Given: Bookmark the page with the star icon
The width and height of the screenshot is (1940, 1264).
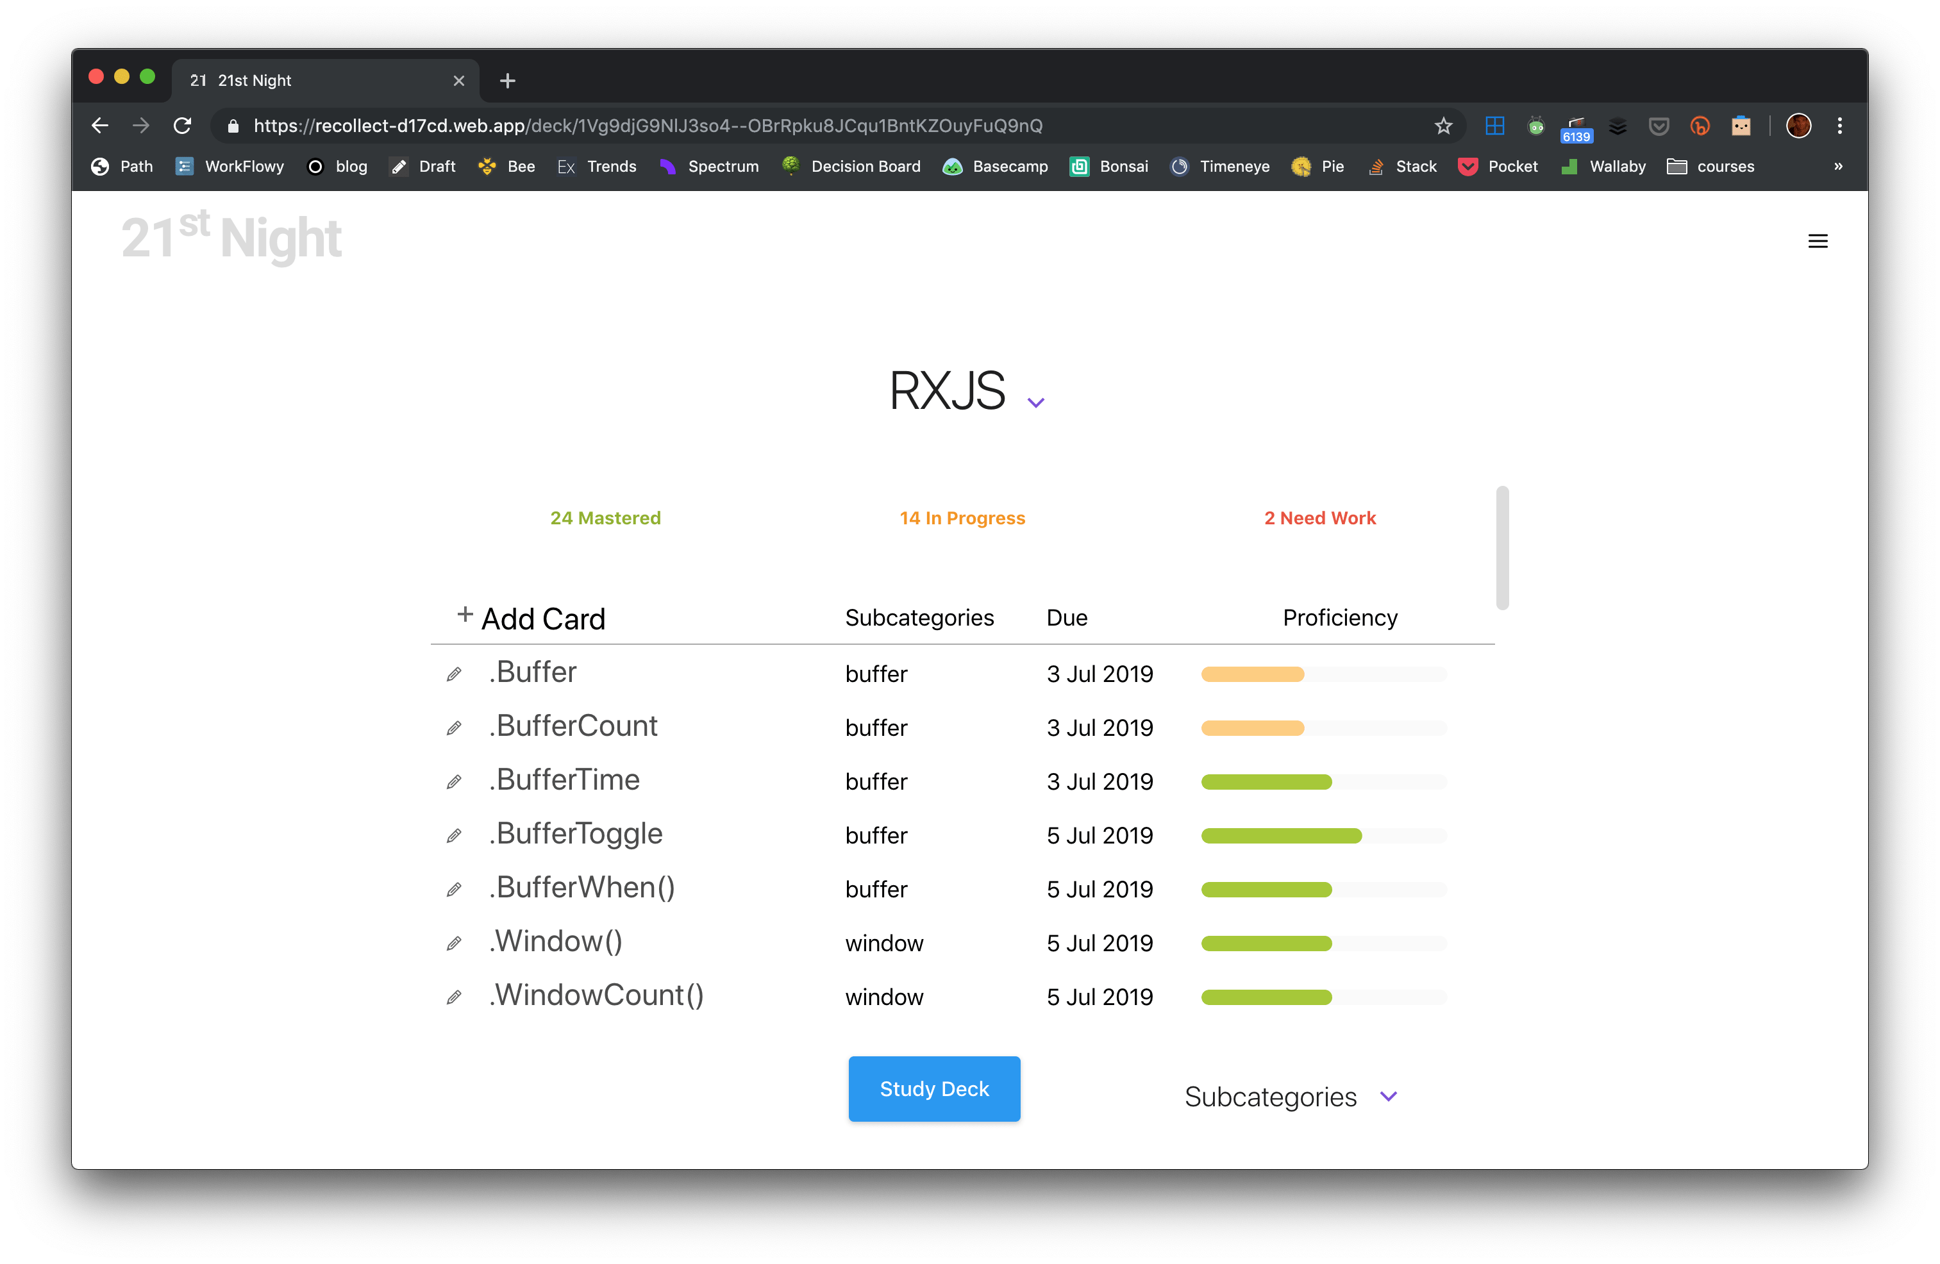Looking at the screenshot, I should 1442,126.
